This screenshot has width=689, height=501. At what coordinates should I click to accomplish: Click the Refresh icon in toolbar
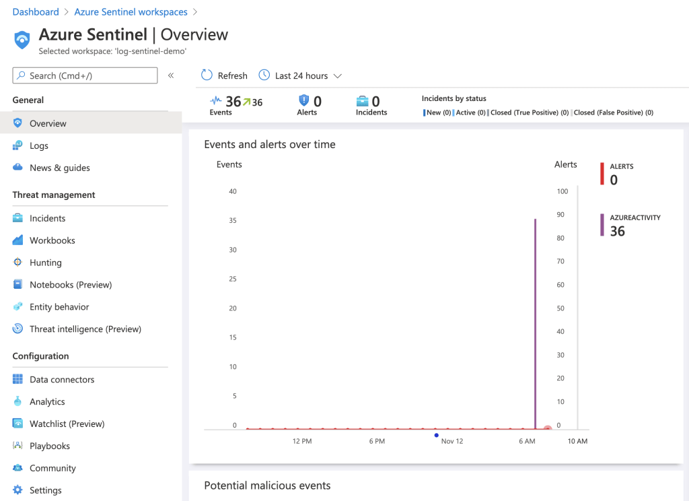pyautogui.click(x=207, y=75)
